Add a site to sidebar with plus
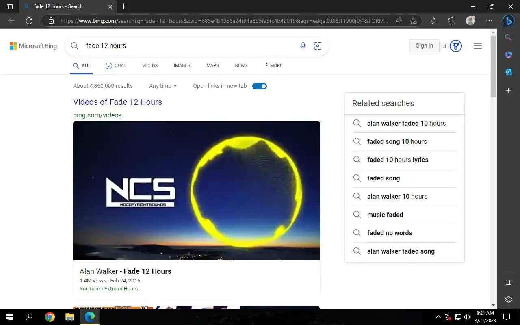This screenshot has height=325, width=520. (x=508, y=91)
